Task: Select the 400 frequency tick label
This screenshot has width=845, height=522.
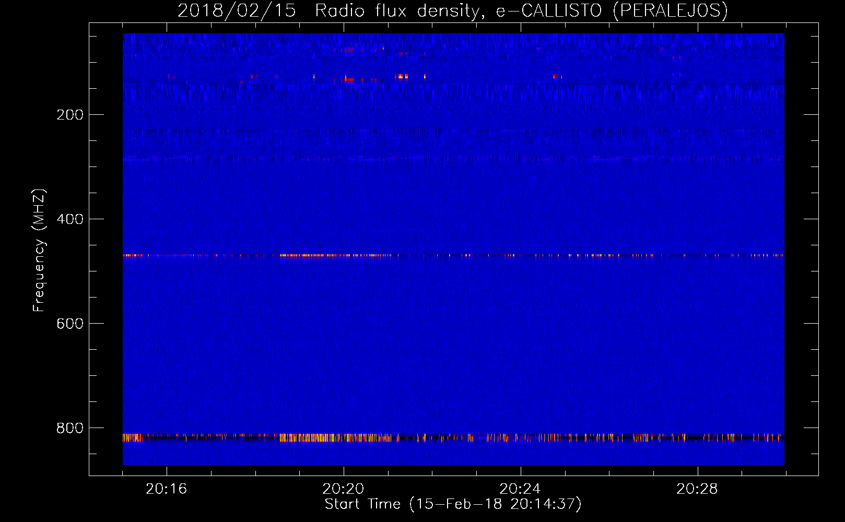Action: tap(70, 219)
